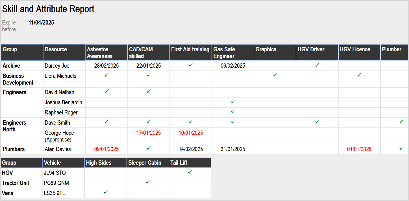Click David Nathan's CAD/CAM skilled tick
The height and width of the screenshot is (201, 409).
pyautogui.click(x=149, y=91)
